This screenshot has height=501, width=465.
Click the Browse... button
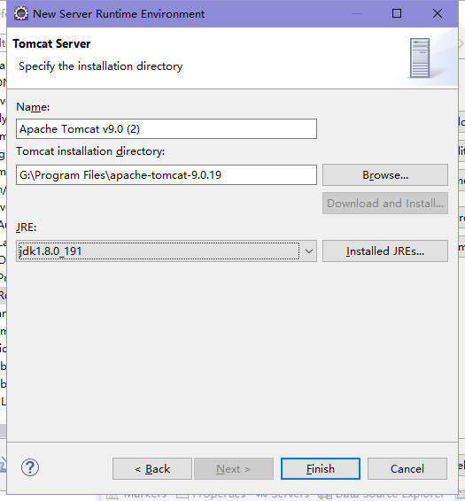coord(385,175)
